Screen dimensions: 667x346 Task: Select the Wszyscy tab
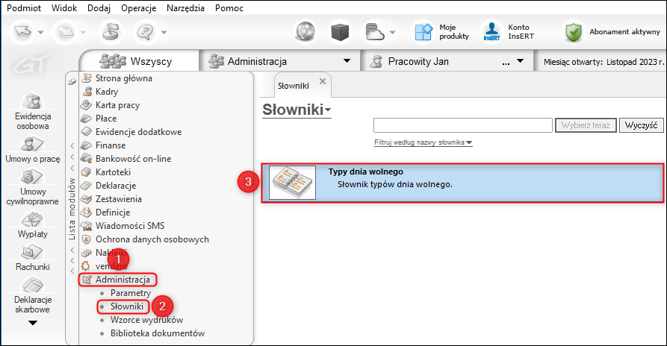click(x=139, y=61)
